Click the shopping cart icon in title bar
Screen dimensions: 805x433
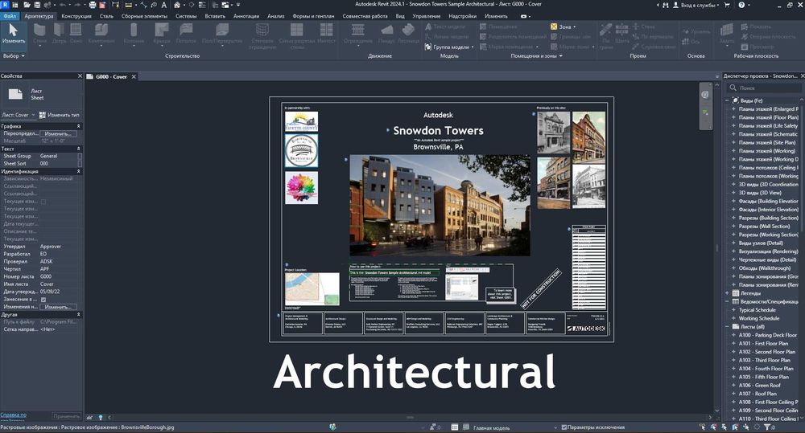point(726,5)
